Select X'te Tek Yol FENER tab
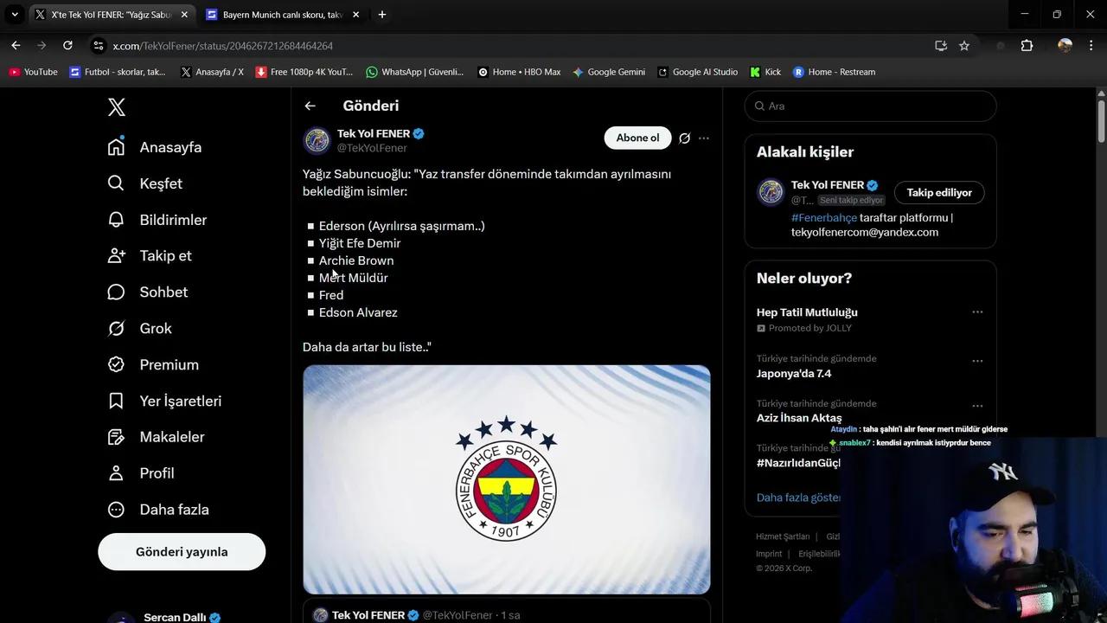Screen dimensions: 1107x623 pos(111,15)
